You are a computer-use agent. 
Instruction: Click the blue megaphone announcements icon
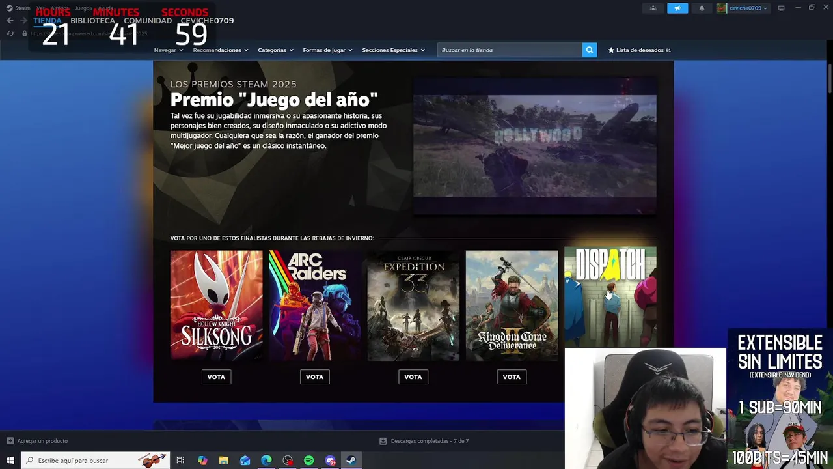pos(677,8)
